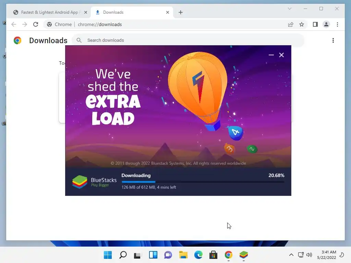Go forward in Chrome
351x263 pixels.
tap(25, 24)
